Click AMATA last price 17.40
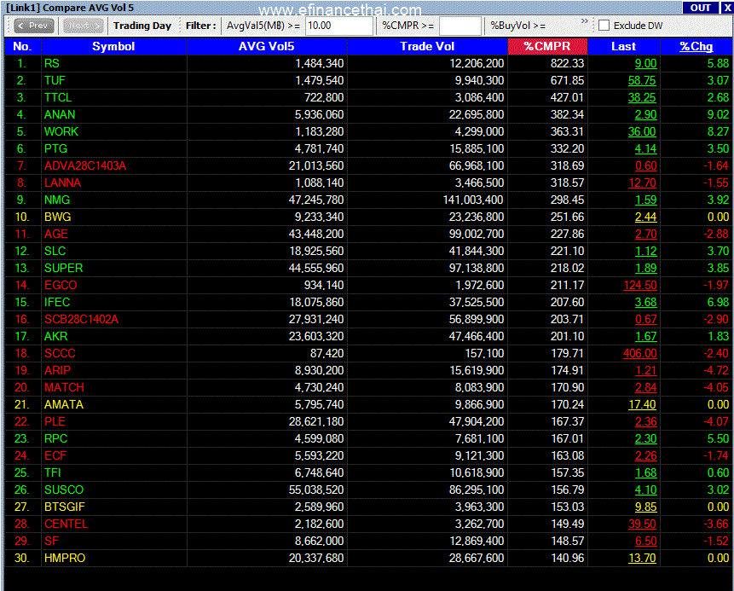 coord(642,404)
